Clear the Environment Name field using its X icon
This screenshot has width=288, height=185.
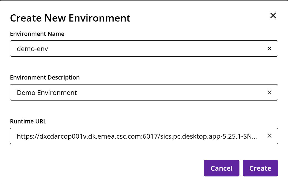click(269, 49)
